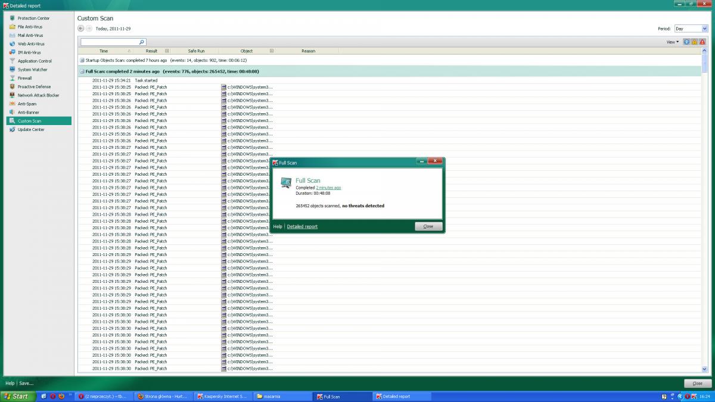Open the Windows Start button
The height and width of the screenshot is (402, 715).
(17, 396)
